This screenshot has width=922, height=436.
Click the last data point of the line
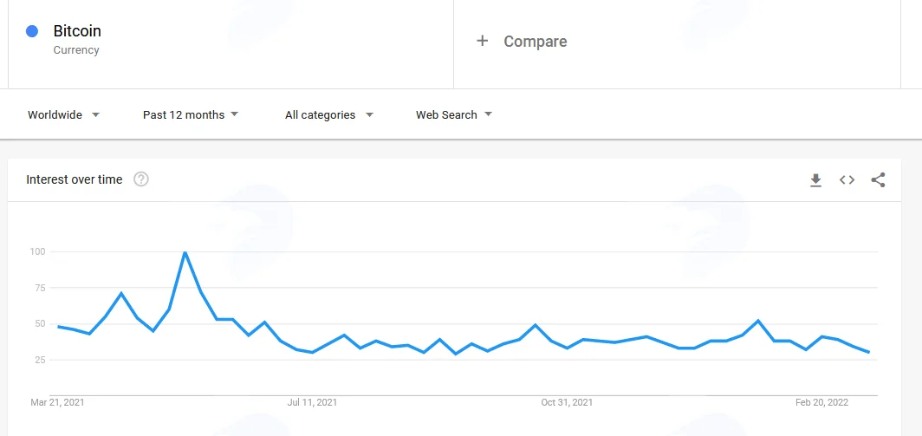[868, 352]
